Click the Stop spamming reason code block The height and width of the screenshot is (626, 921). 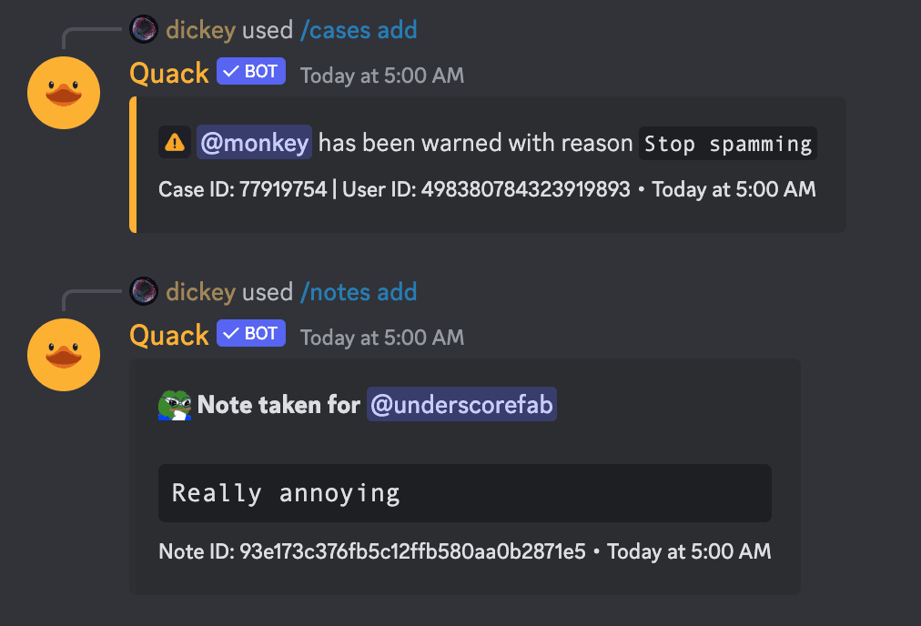727,143
